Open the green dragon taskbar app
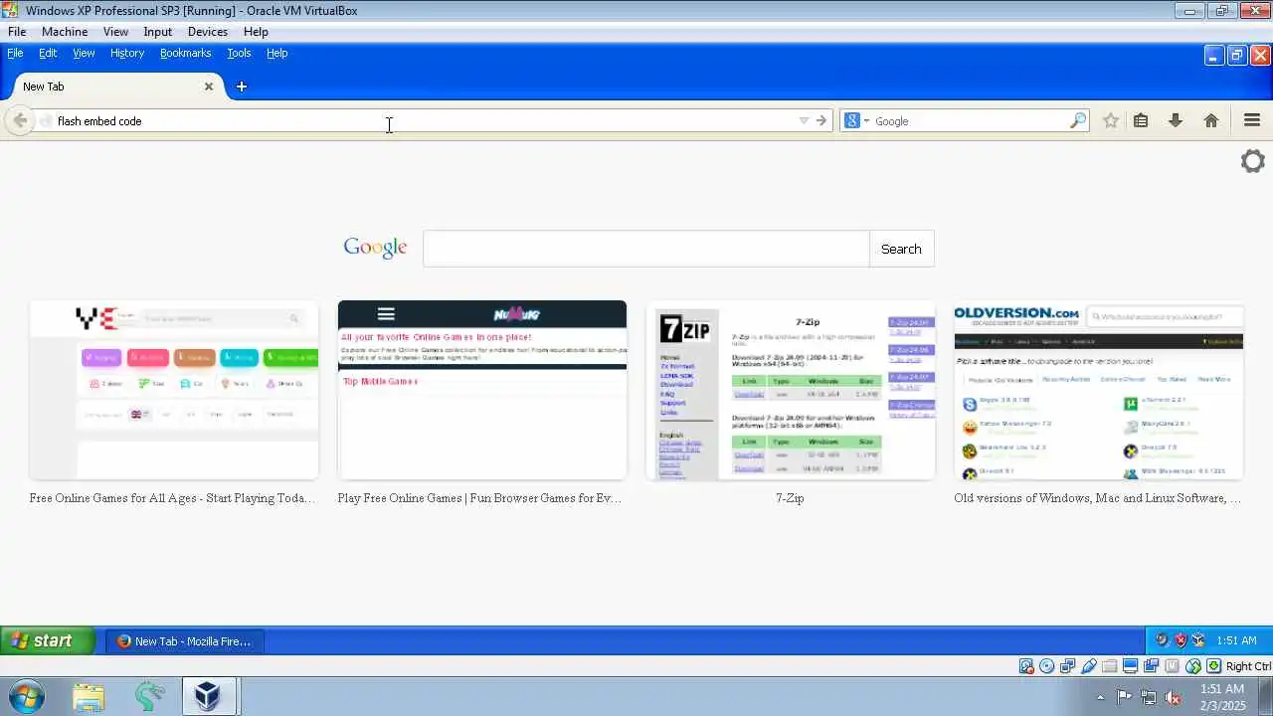Screen dimensions: 1273x716 (x=150, y=696)
